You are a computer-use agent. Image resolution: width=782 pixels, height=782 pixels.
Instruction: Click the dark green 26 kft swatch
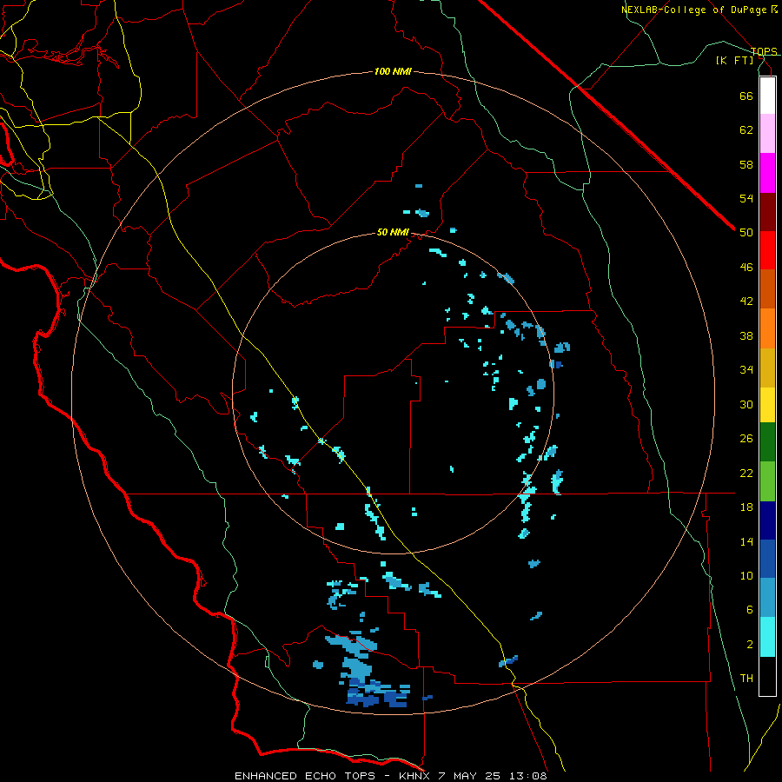[x=767, y=442]
